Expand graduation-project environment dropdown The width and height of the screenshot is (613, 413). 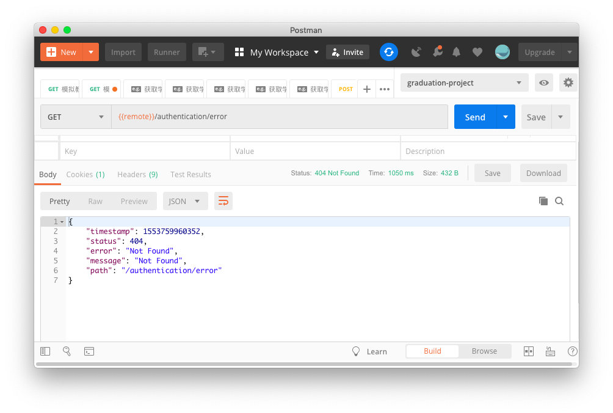[x=464, y=83]
